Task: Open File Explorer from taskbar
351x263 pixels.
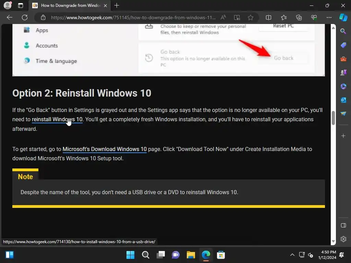Action: pyautogui.click(x=191, y=255)
